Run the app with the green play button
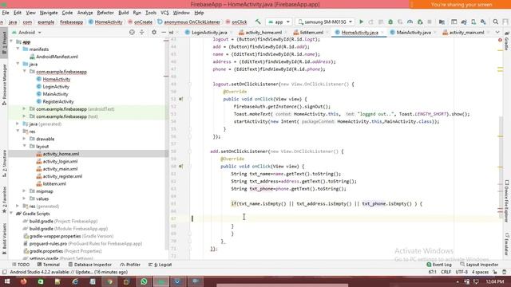 click(x=361, y=22)
